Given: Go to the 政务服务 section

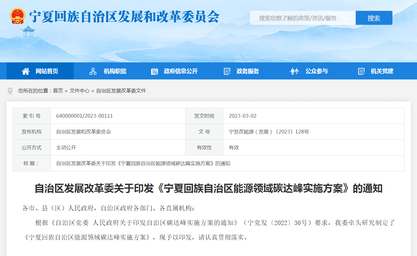Looking at the screenshot, I should point(248,71).
